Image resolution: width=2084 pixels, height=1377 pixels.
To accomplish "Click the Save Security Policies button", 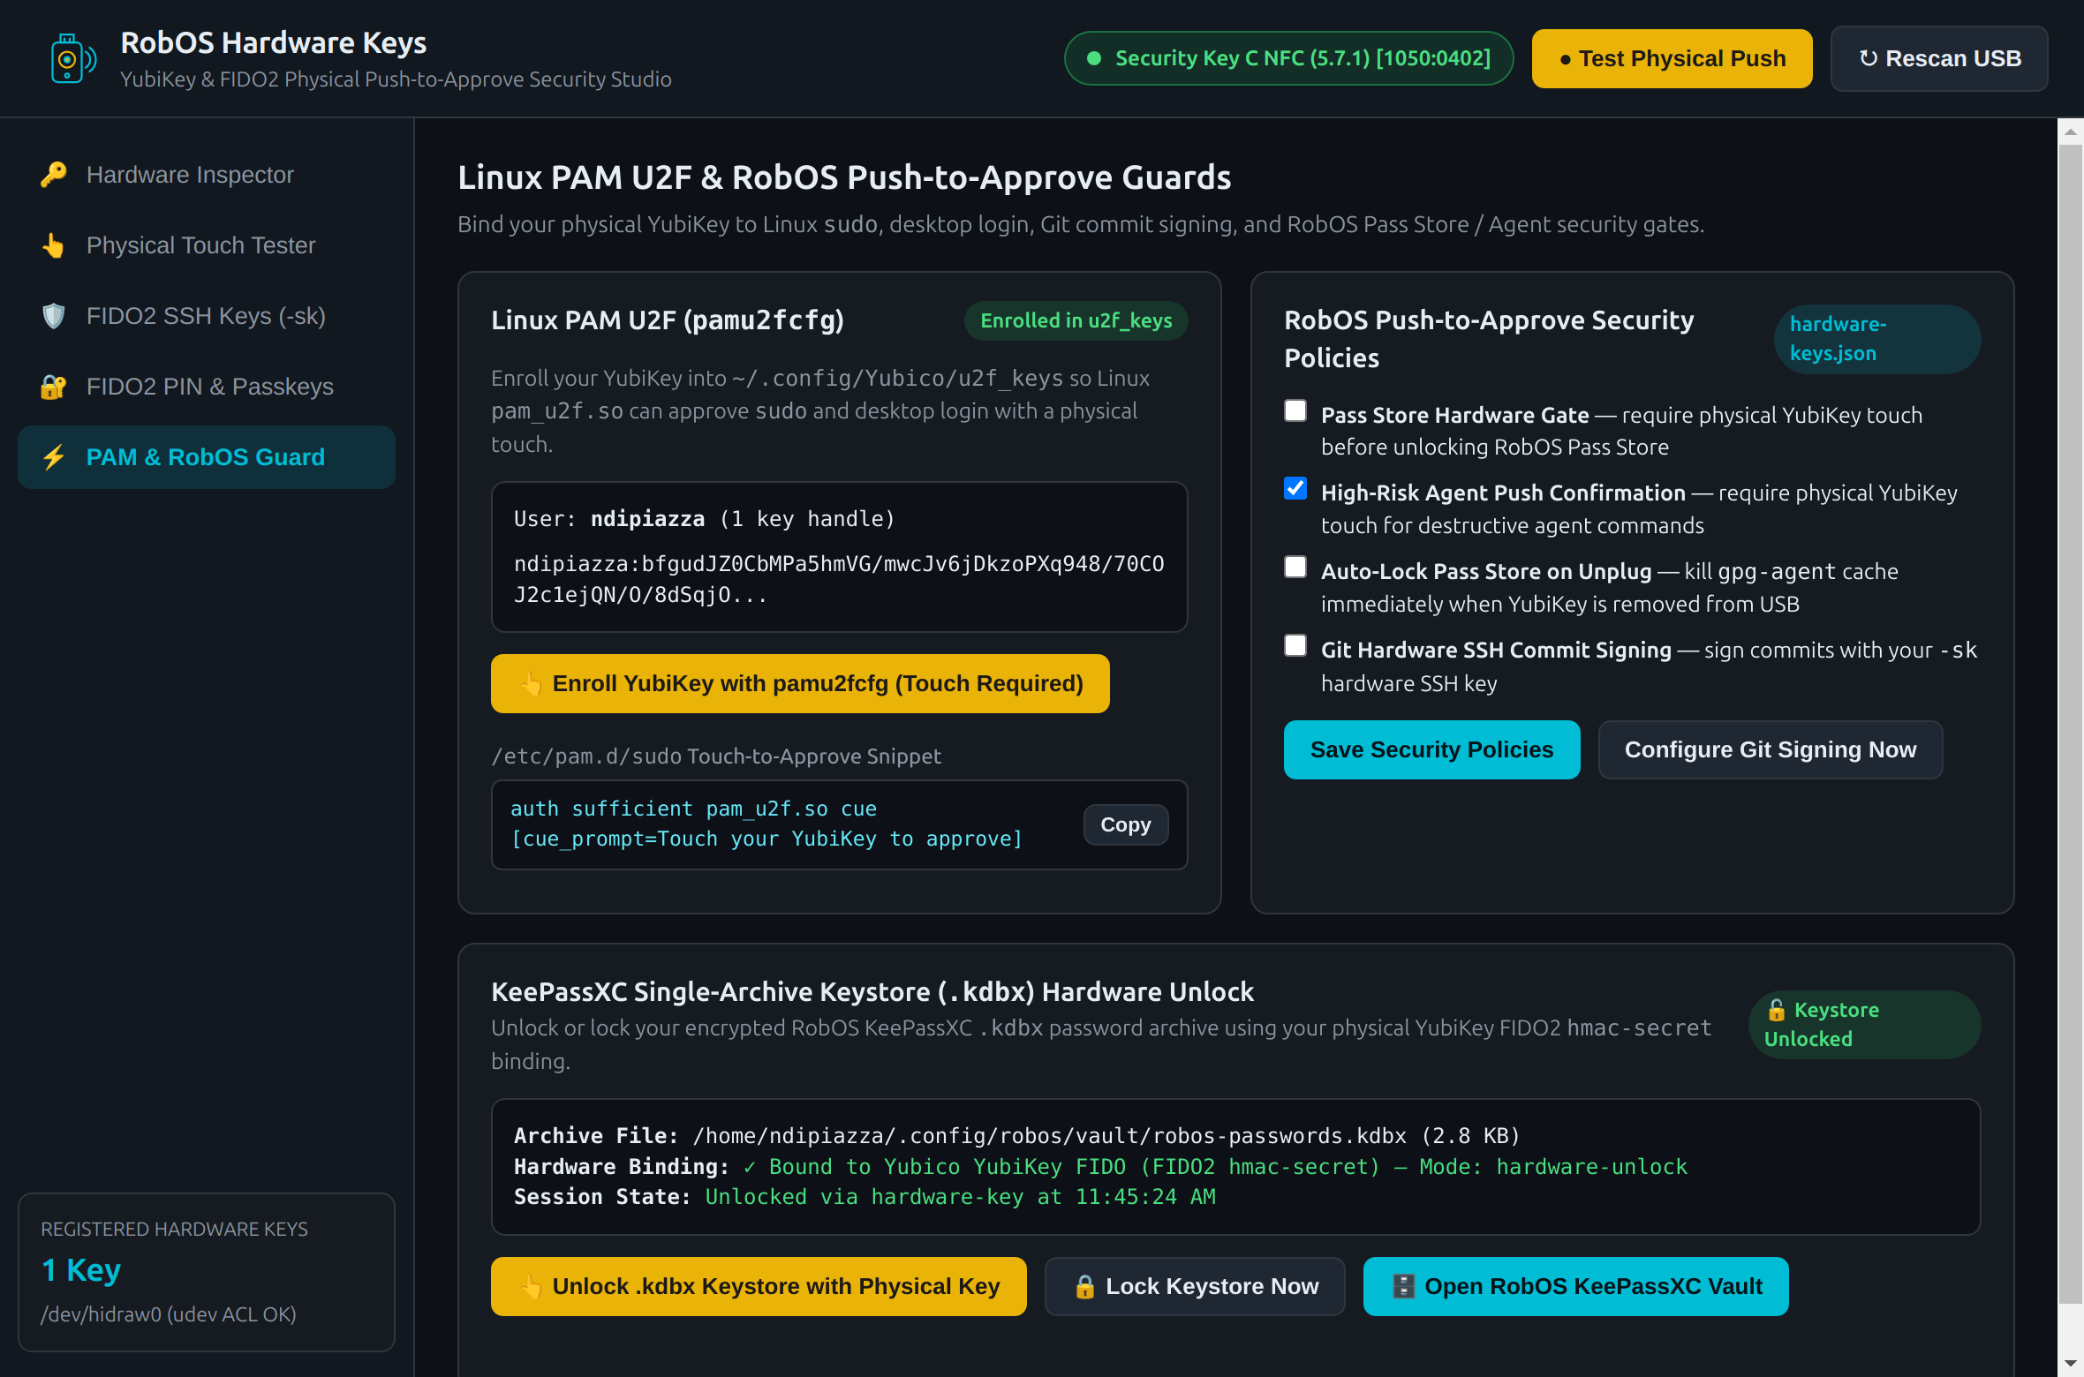I will tap(1431, 749).
